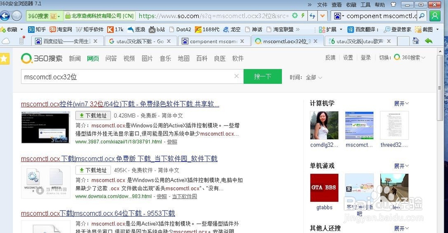The height and width of the screenshot is (233, 448).
Task: Open the 龙空 bookmark
Action: [232, 29]
